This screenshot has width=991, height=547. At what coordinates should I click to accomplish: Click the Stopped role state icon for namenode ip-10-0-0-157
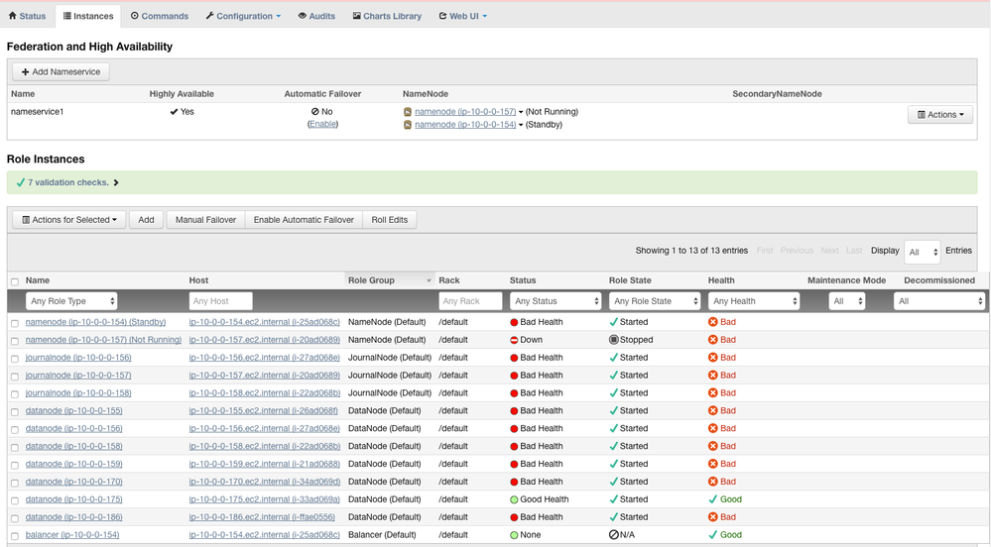[x=614, y=340]
